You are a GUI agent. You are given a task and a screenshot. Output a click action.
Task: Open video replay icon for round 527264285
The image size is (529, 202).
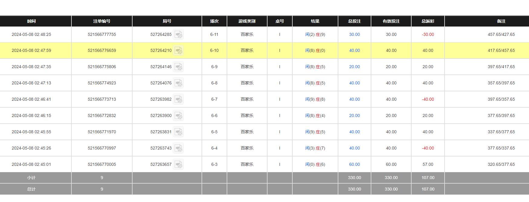coord(178,34)
